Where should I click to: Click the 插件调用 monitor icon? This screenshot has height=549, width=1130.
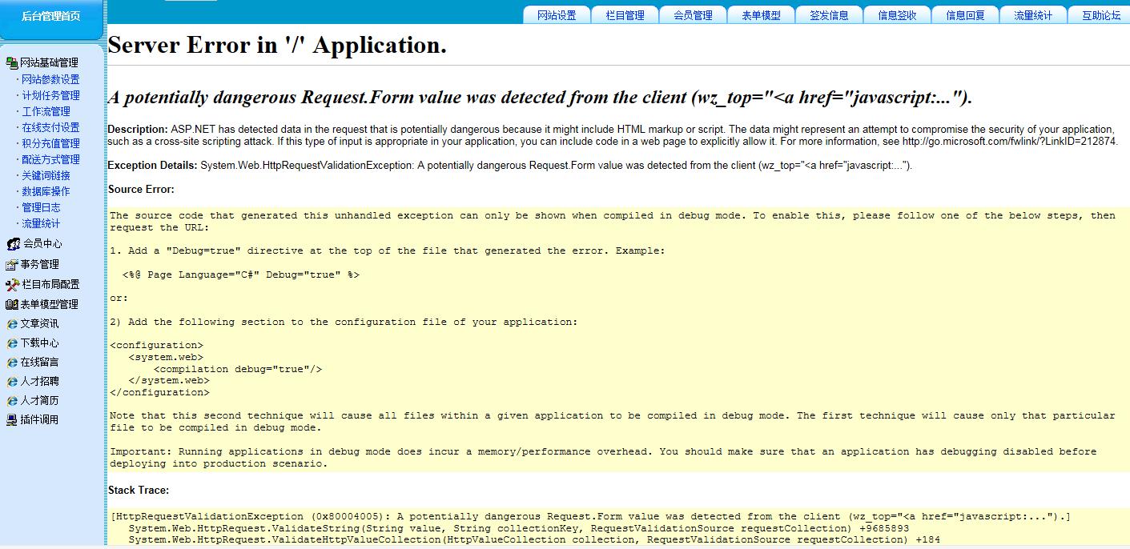click(x=12, y=420)
